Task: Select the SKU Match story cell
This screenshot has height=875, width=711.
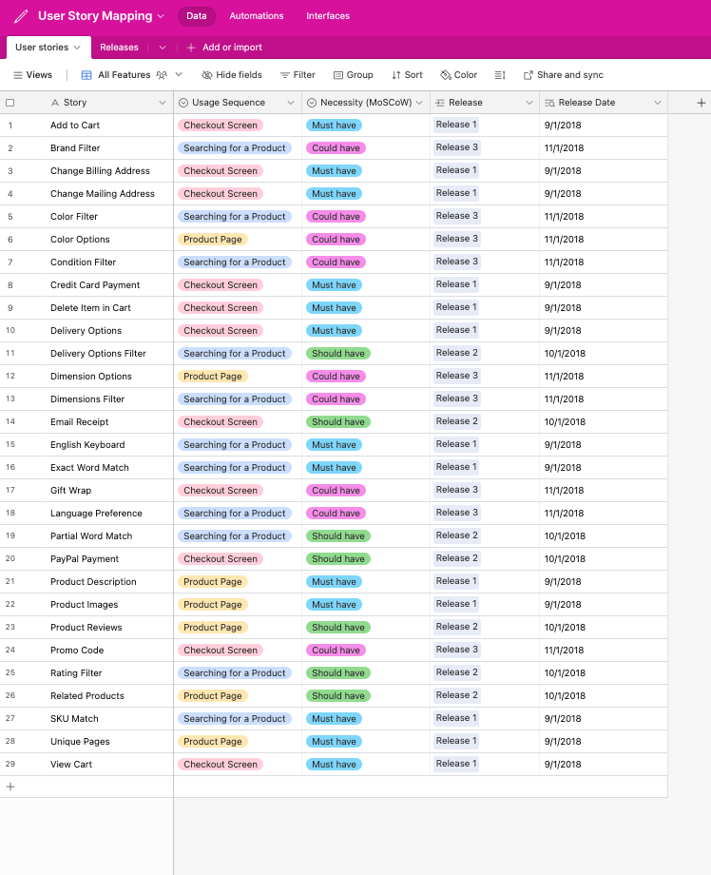Action: tap(109, 719)
